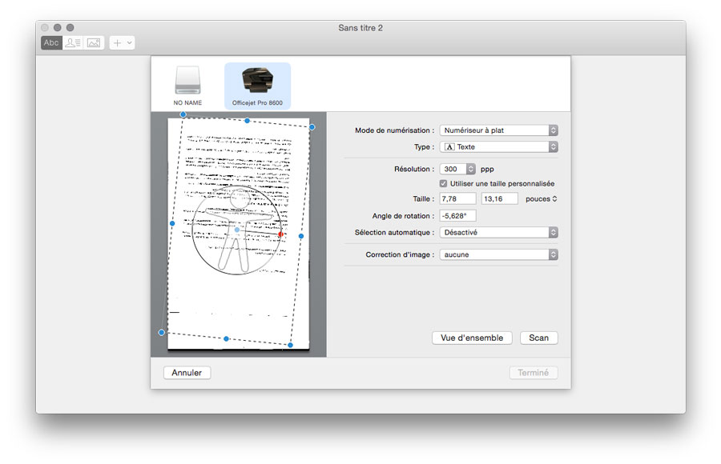
Task: Click the 'Vue d'ensemble' button
Action: (472, 338)
